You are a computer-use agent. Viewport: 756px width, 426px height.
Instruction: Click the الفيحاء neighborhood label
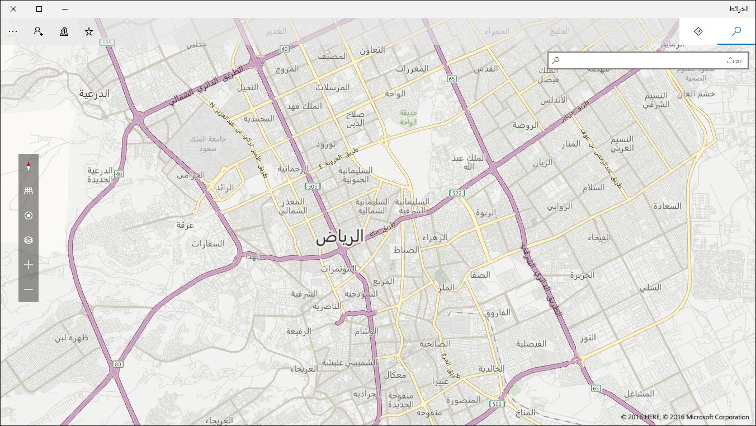[599, 237]
